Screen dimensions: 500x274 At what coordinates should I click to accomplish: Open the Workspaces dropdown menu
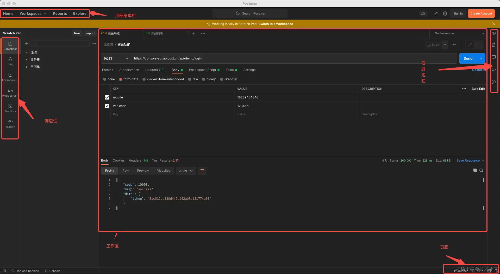click(x=33, y=14)
